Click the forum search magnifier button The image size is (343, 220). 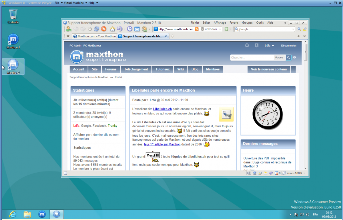pyautogui.click(x=289, y=57)
